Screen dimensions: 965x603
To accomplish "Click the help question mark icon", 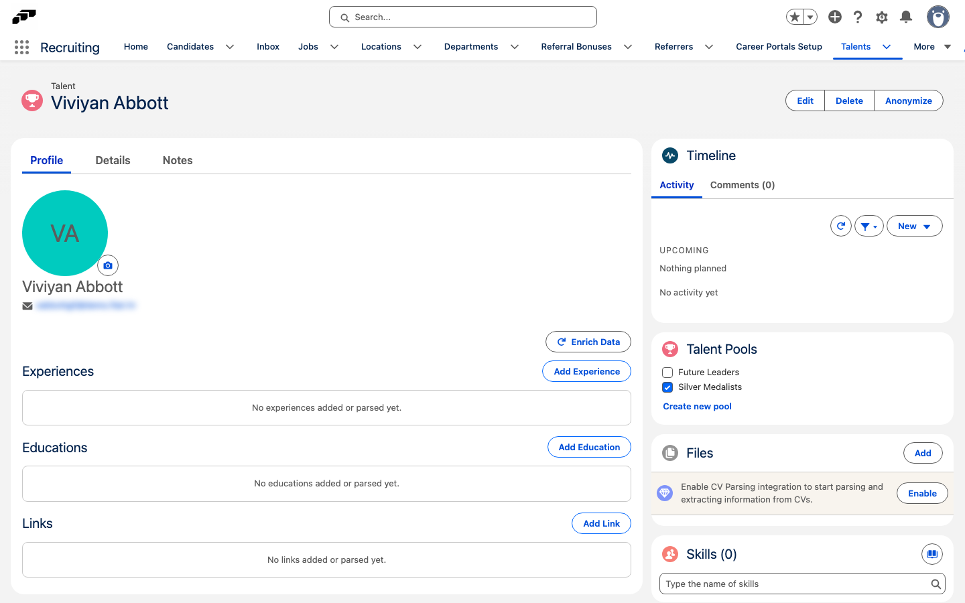I will pyautogui.click(x=858, y=17).
